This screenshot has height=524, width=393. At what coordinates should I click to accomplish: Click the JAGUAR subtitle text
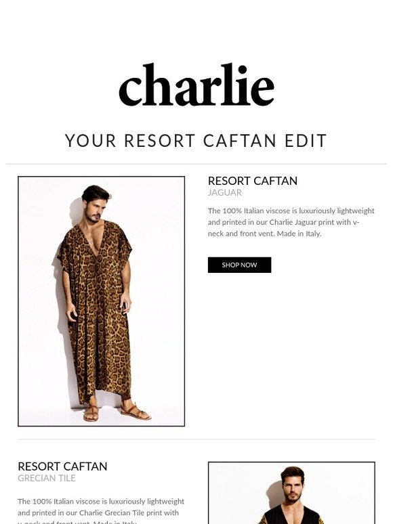(x=225, y=193)
